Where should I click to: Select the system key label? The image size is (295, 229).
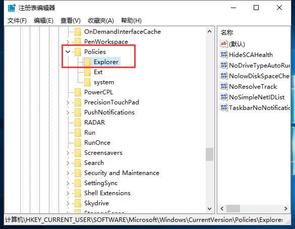point(104,82)
